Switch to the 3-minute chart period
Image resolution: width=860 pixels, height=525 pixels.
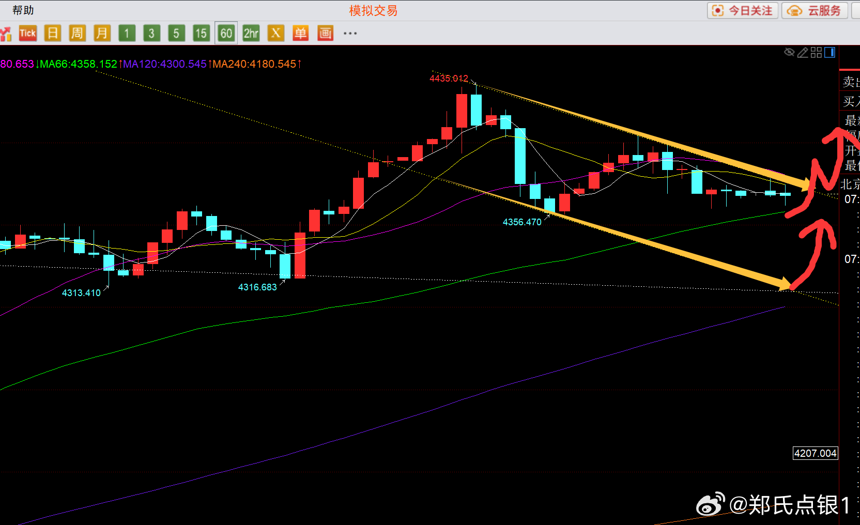(x=151, y=34)
